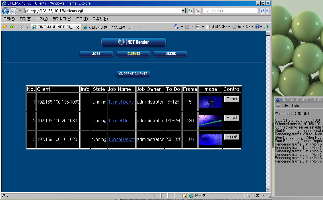Click the Home icon in command bar

tap(176, 27)
